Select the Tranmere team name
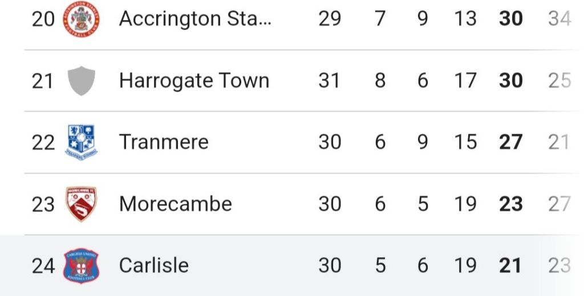Viewport: 584px width, 296px height. click(164, 142)
